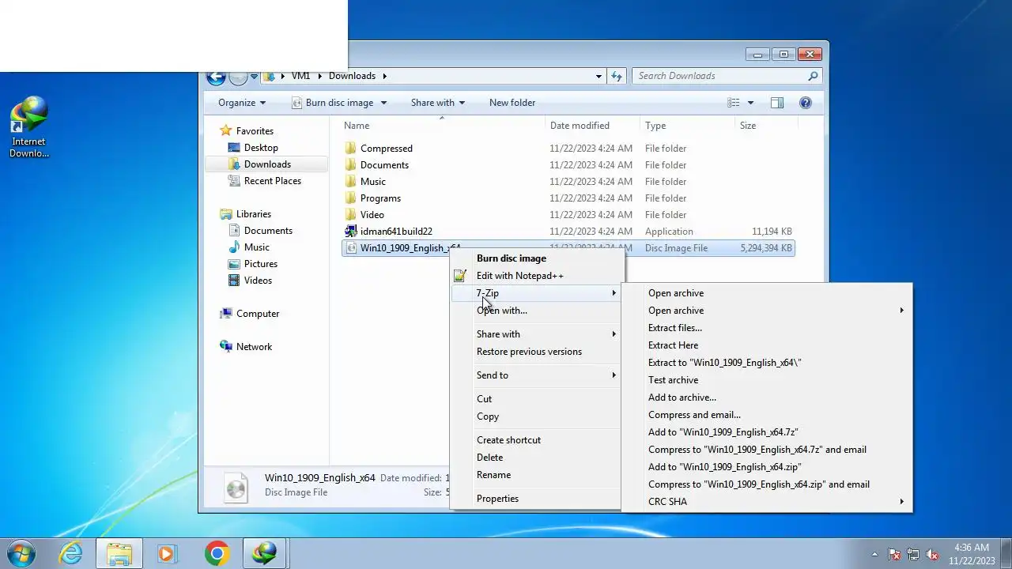Expand the Send to submenu
The image size is (1012, 569).
(536, 375)
